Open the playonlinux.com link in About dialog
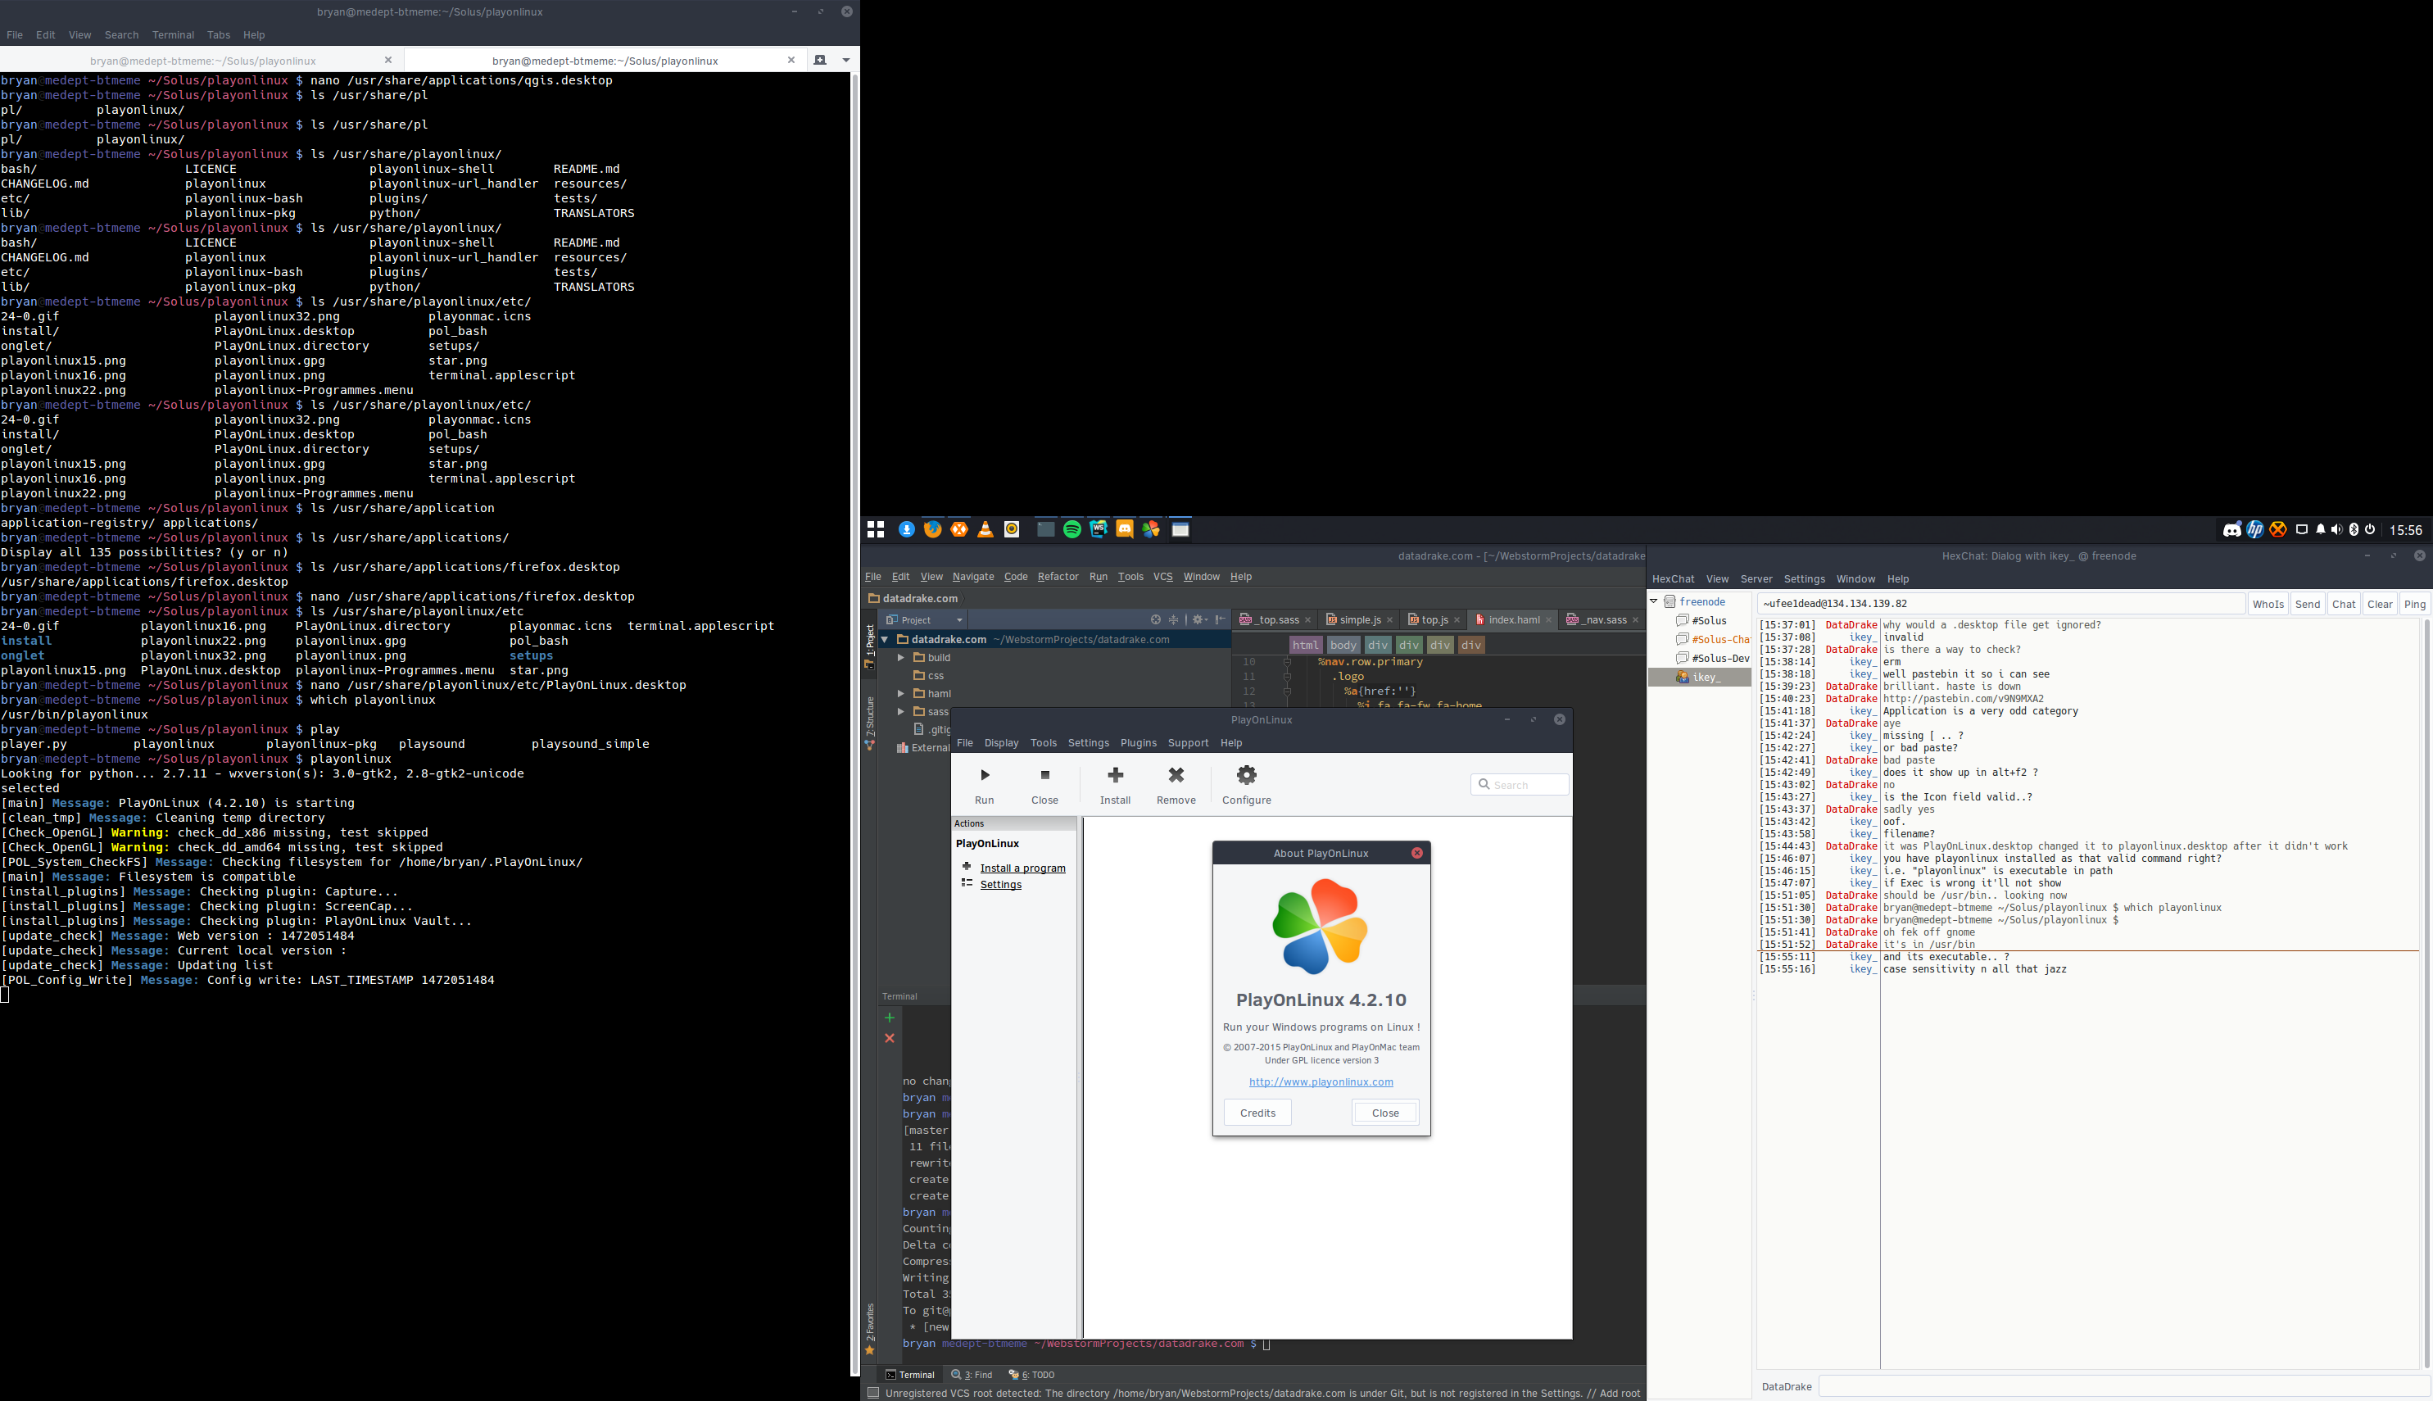2433x1401 pixels. 1321,1082
